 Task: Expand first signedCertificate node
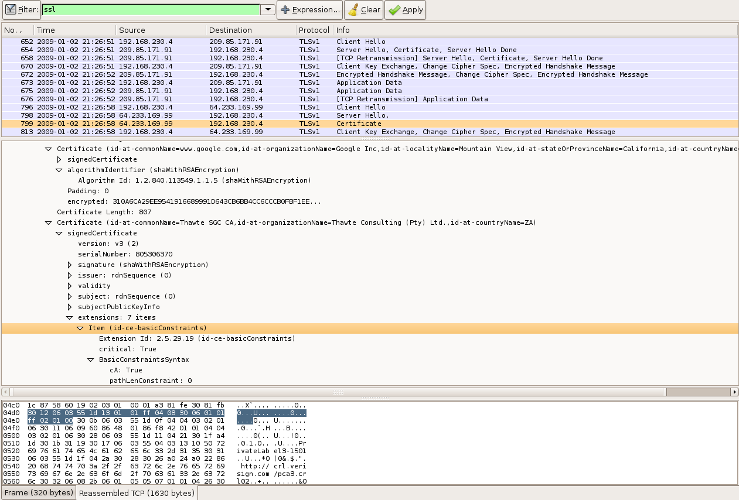point(59,159)
